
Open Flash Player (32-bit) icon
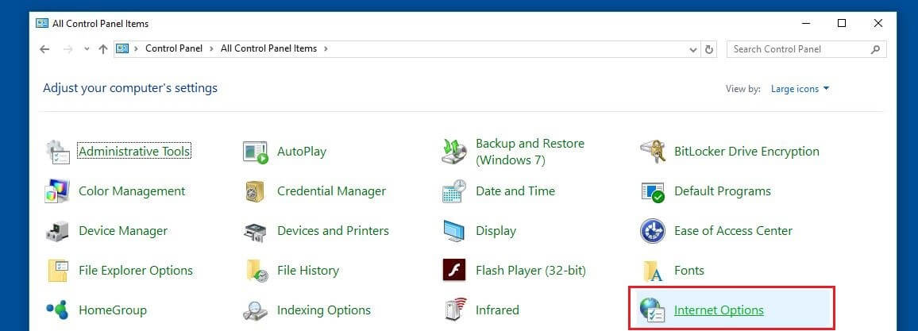(453, 271)
